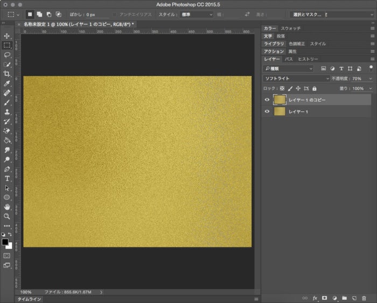This screenshot has height=303, width=377.
Task: Select the Move tool
Action: (7, 36)
